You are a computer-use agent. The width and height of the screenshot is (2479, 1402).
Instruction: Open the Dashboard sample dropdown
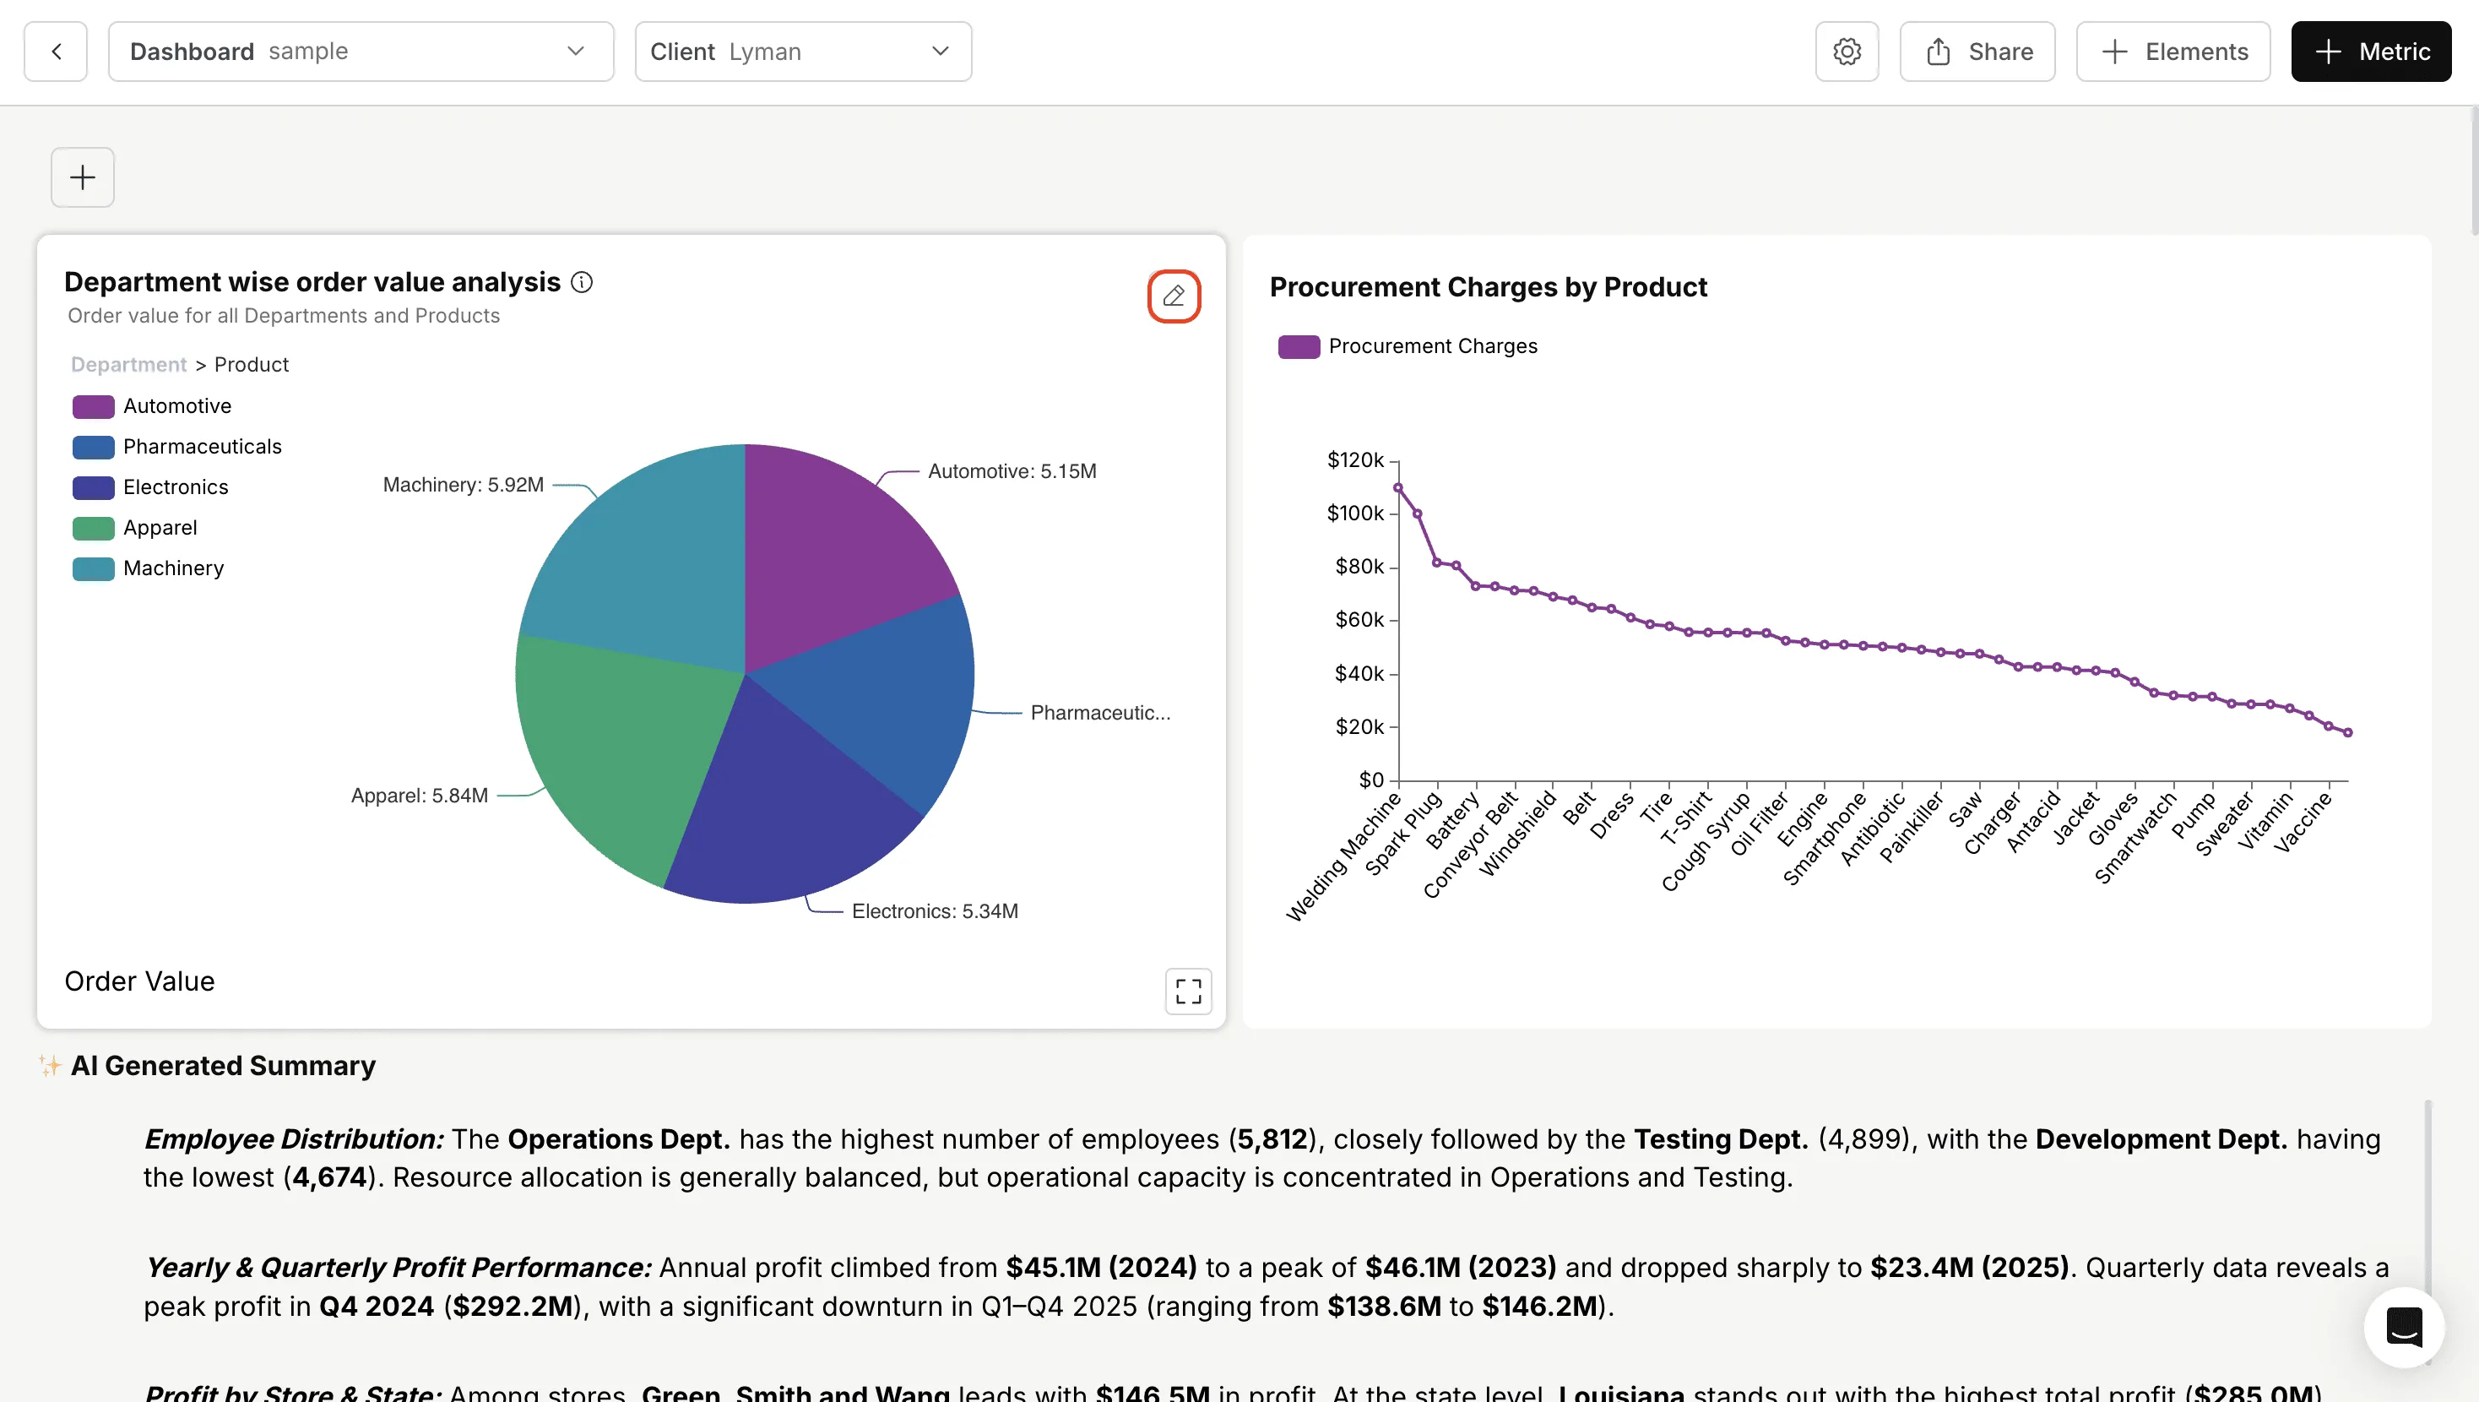pos(361,52)
